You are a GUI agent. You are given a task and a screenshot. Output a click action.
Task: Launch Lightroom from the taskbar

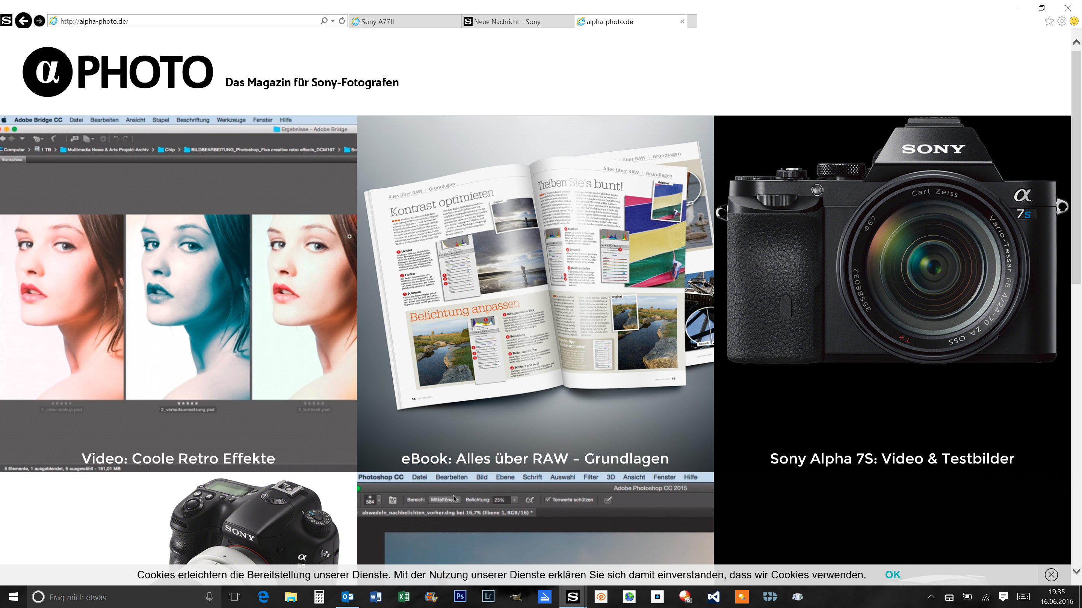[488, 597]
